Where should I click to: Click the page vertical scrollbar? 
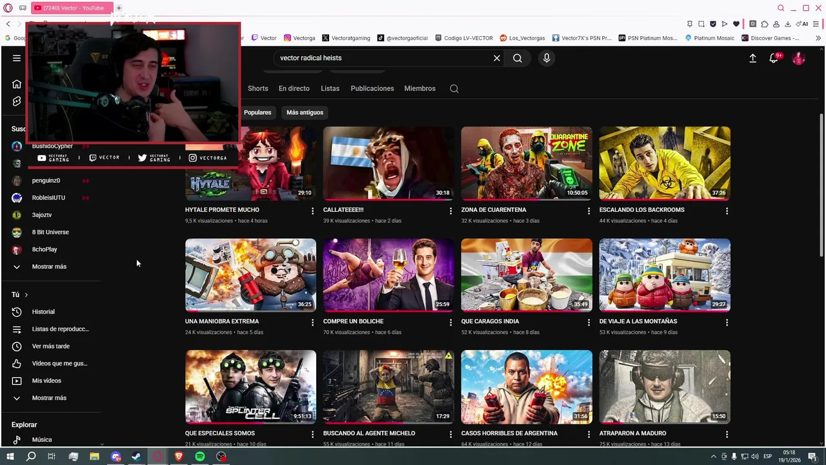[821, 184]
